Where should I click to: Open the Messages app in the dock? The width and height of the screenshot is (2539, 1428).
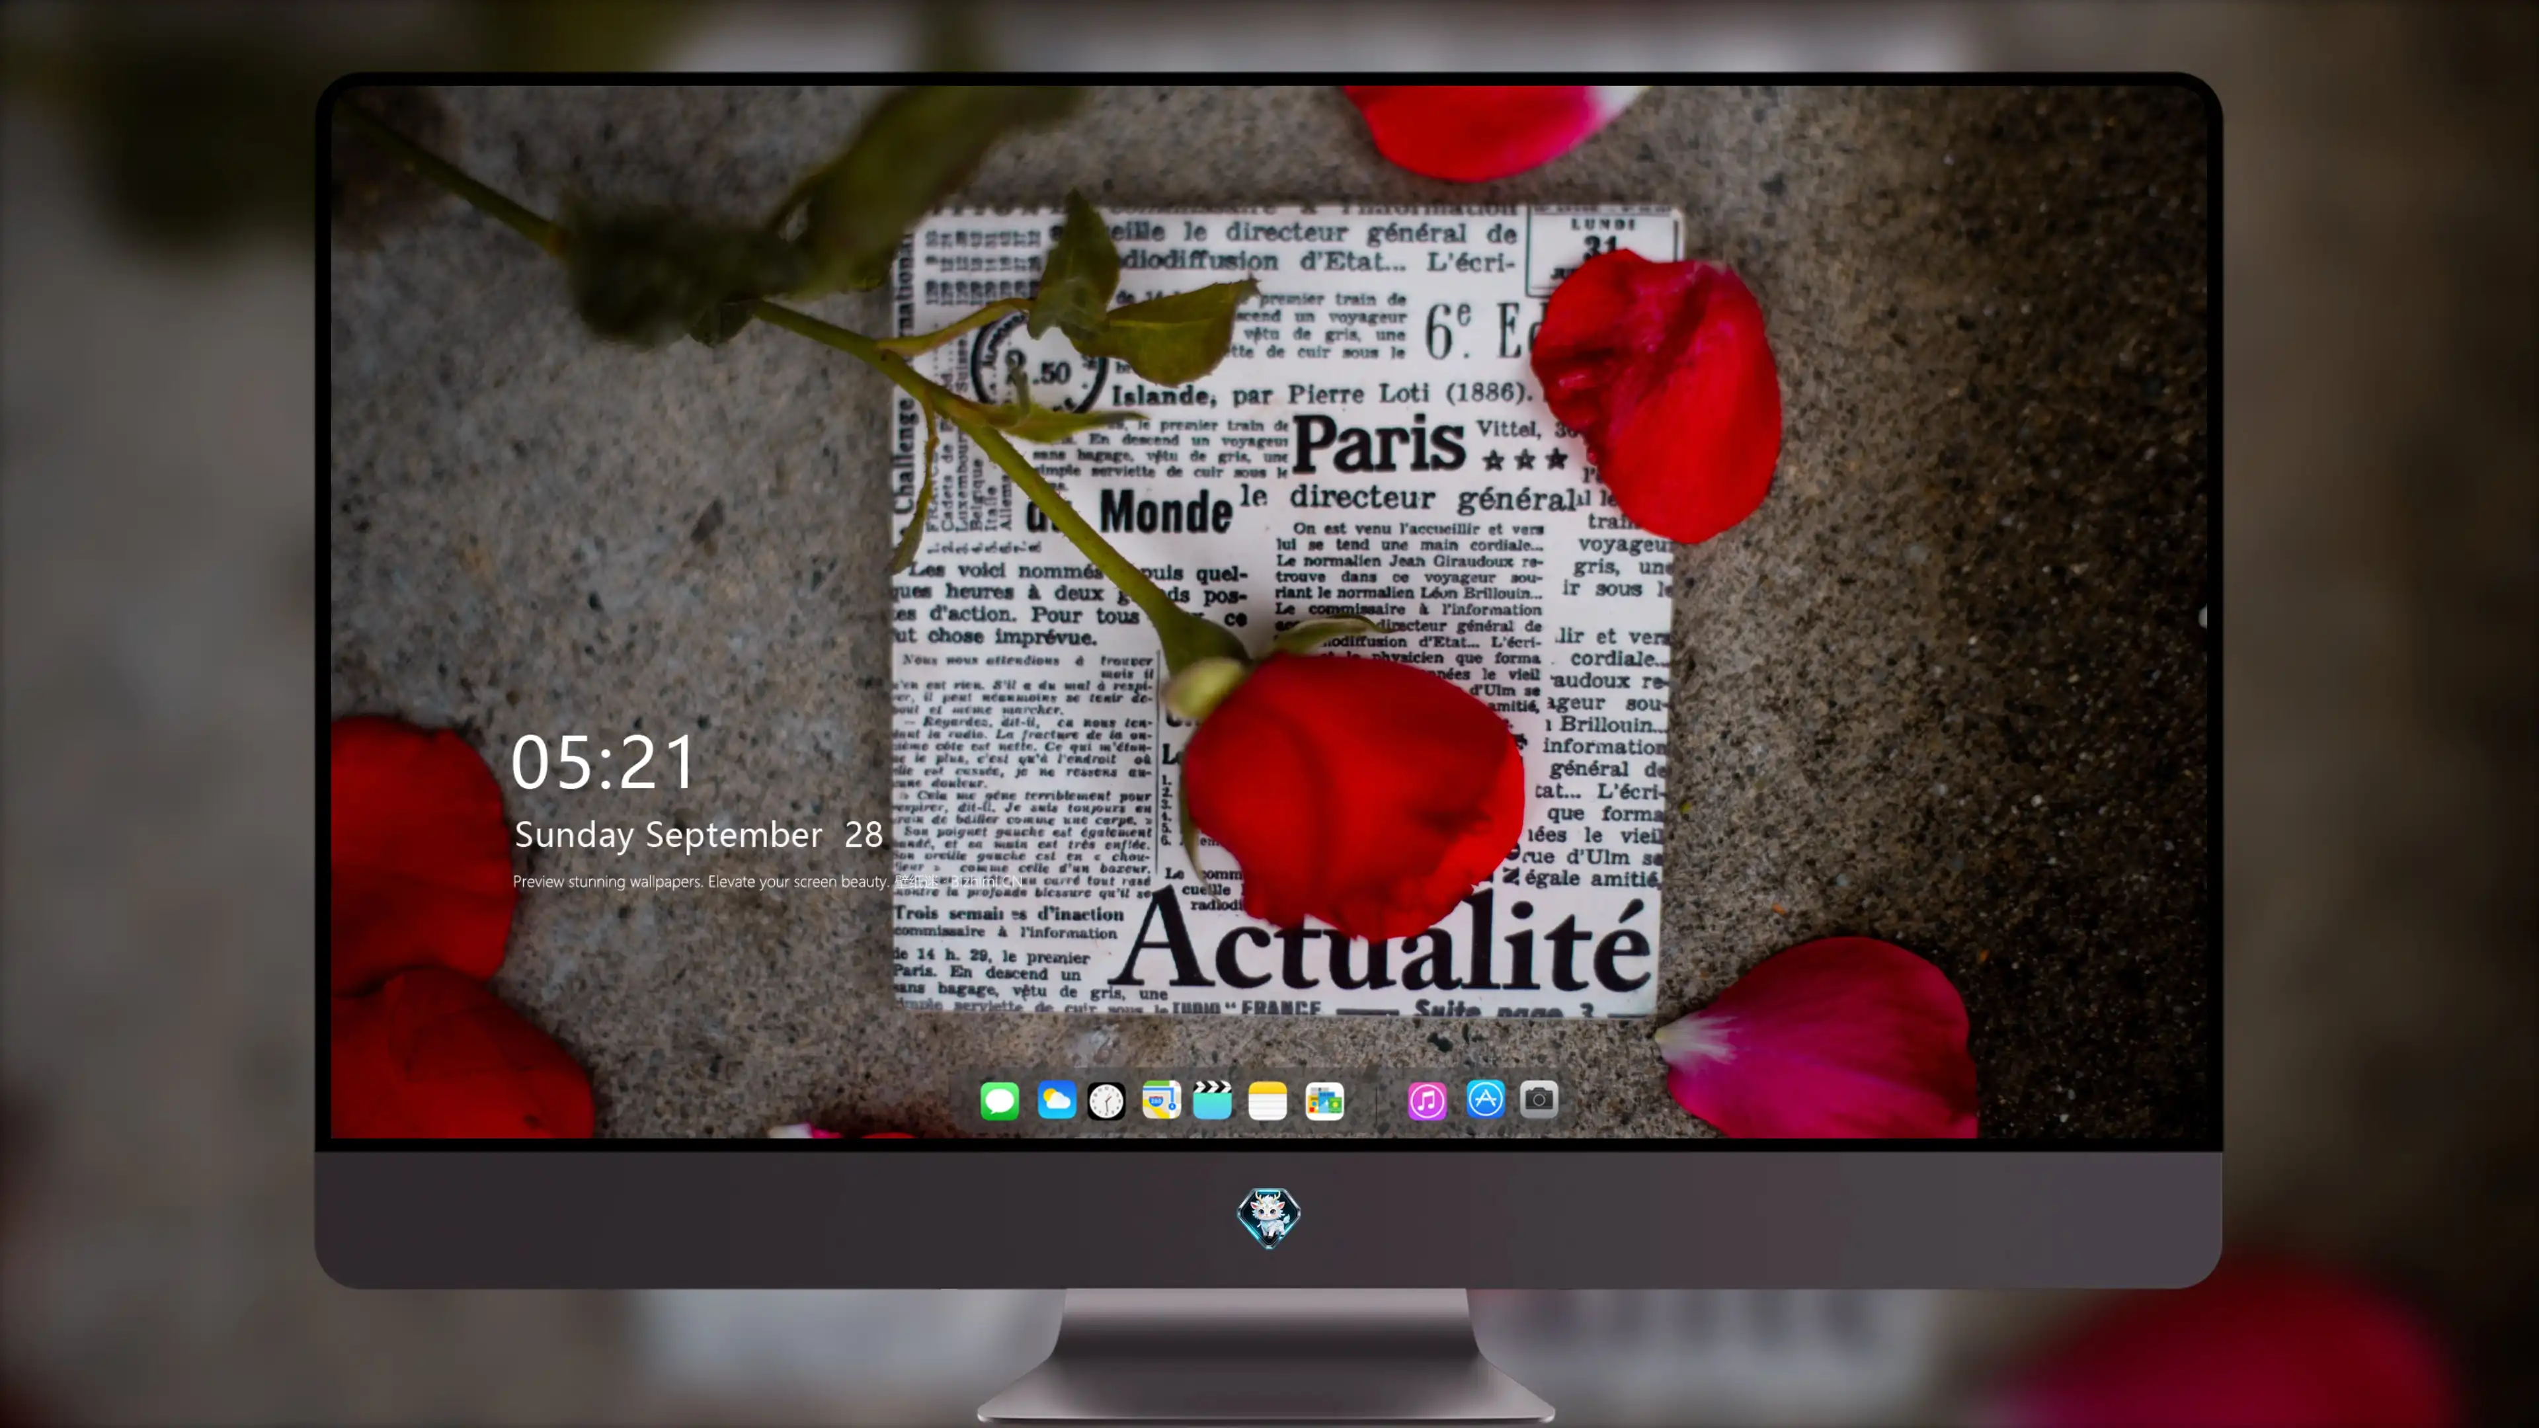(1000, 1101)
